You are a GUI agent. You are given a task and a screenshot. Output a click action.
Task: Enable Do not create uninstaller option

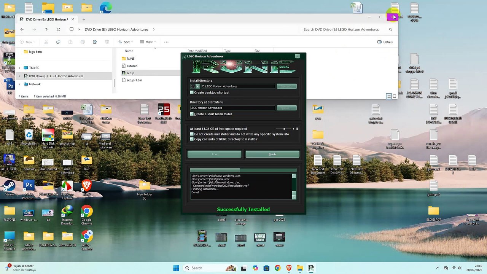point(192,134)
